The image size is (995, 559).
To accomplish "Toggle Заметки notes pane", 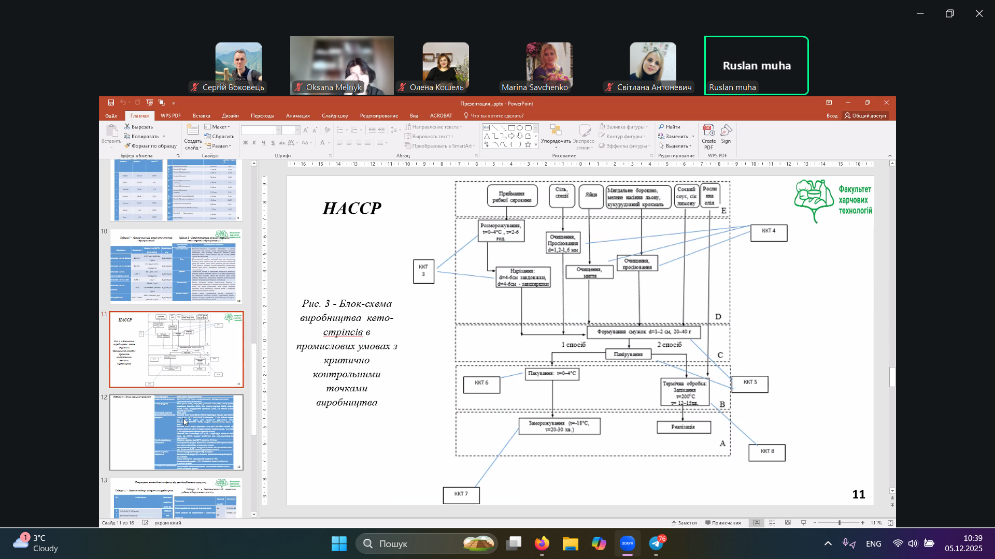I will 684,523.
